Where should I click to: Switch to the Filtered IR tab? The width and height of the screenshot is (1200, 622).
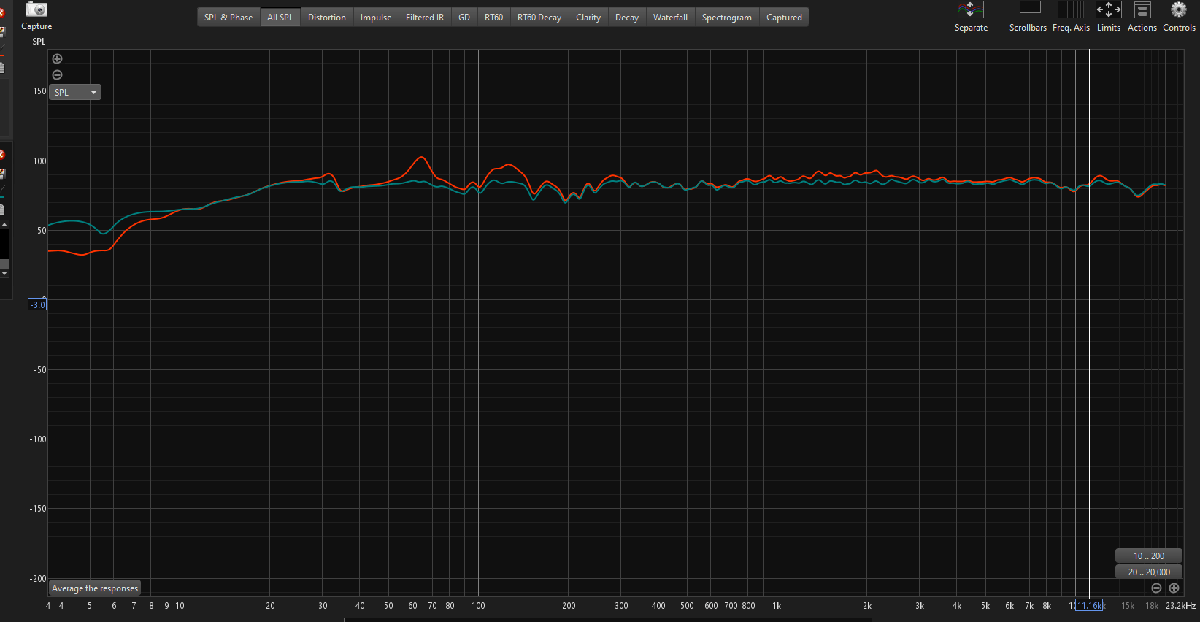click(x=425, y=18)
